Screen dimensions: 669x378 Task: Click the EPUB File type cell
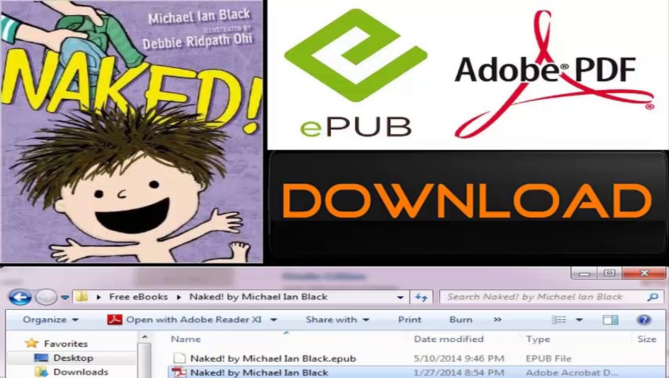point(549,359)
